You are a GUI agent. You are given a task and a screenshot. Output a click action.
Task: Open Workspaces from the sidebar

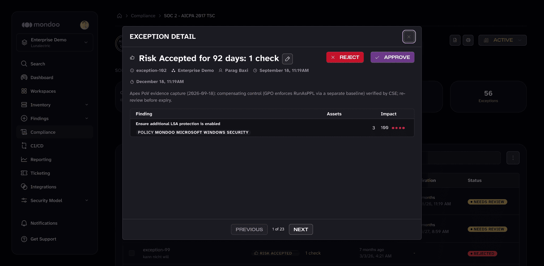point(54,91)
